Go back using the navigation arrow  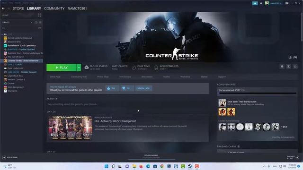point(3,8)
